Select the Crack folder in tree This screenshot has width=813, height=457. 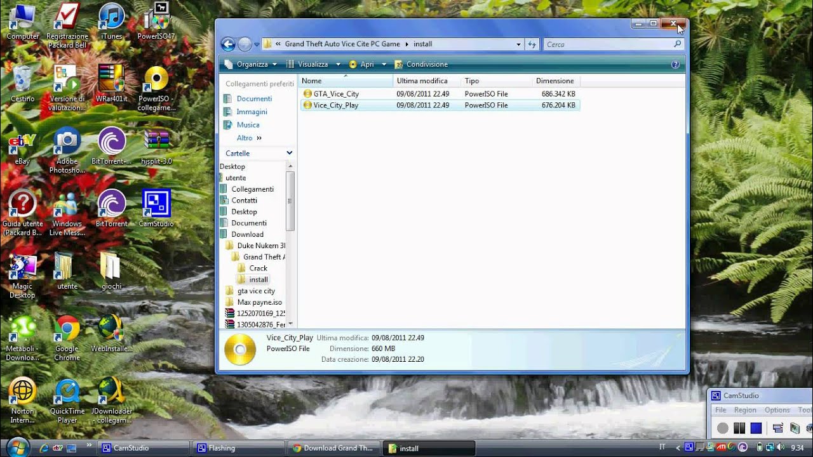[258, 268]
